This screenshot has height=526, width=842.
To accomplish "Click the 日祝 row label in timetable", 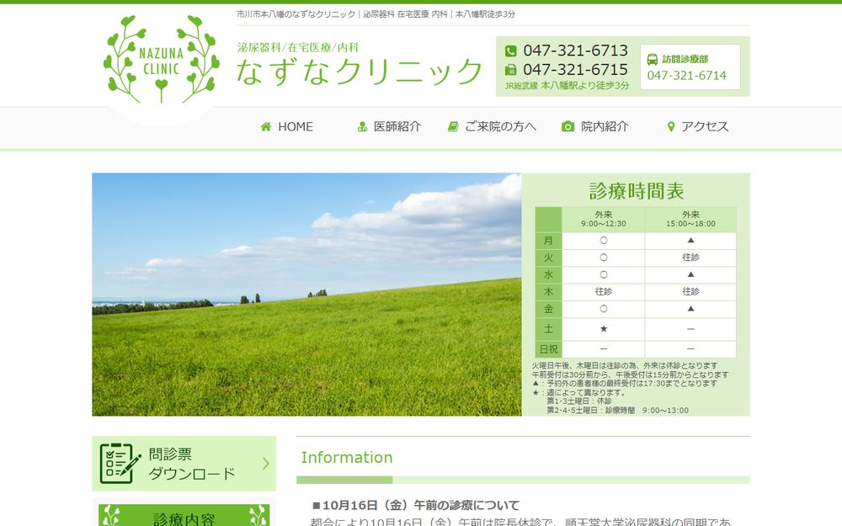I will tap(548, 349).
